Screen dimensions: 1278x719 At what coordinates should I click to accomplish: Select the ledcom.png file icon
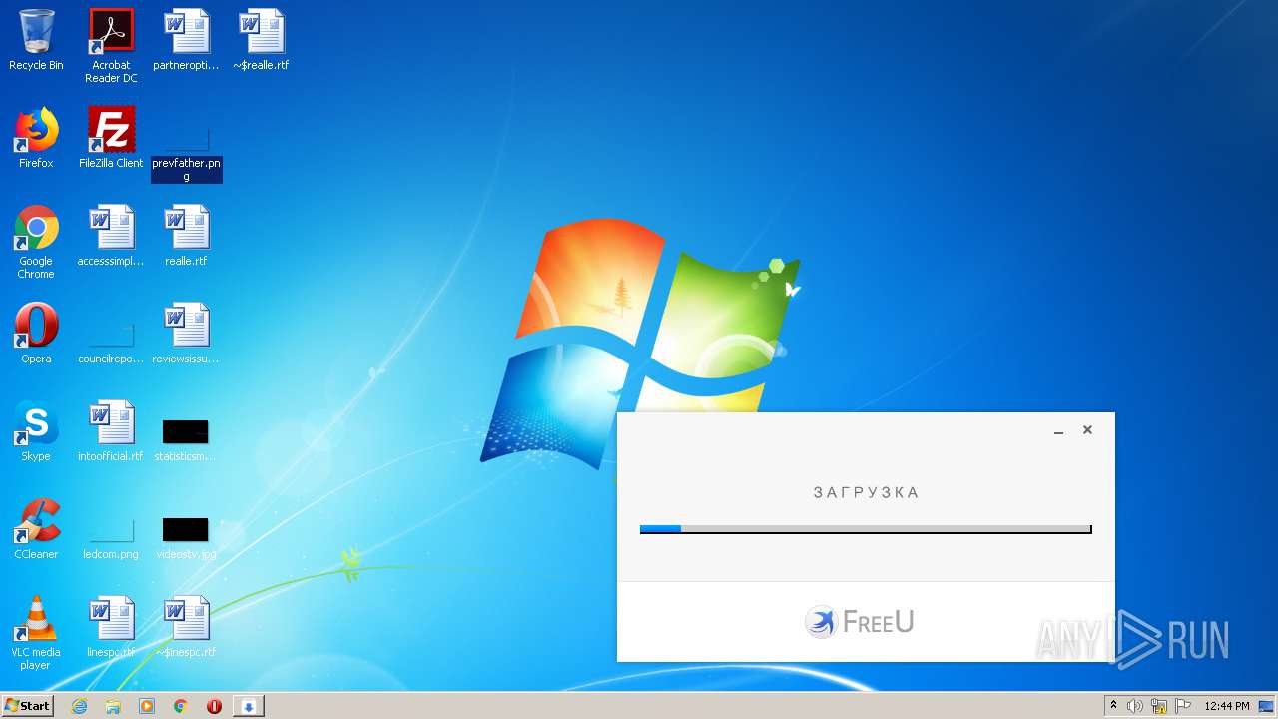[111, 539]
